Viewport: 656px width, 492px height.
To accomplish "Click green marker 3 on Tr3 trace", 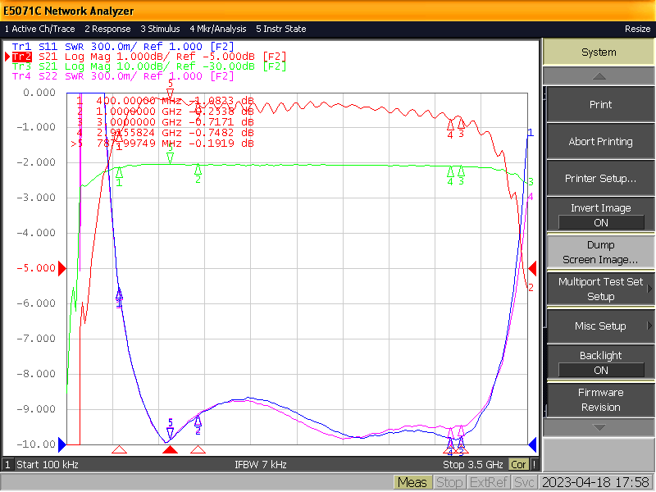I will (x=461, y=175).
